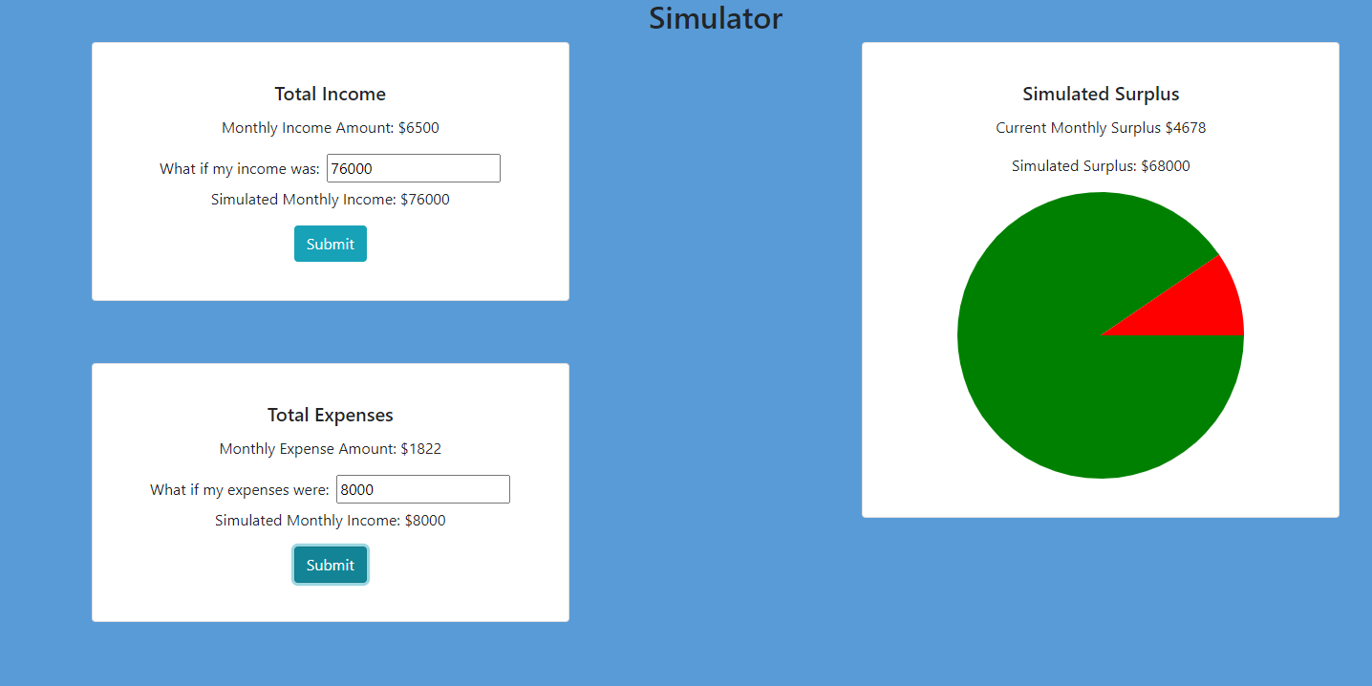The width and height of the screenshot is (1372, 686).
Task: Click Simulated Surplus: $68000 value text
Action: [1101, 166]
